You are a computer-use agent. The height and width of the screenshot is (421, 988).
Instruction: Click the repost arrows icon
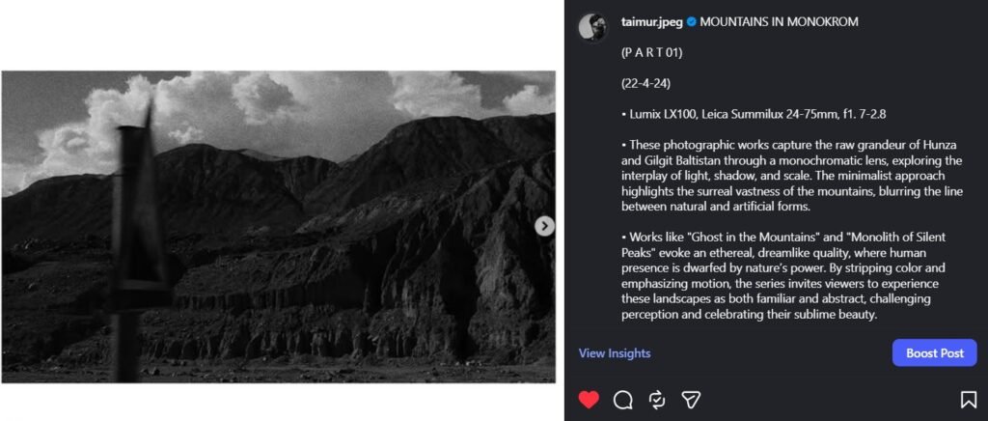pos(656,400)
